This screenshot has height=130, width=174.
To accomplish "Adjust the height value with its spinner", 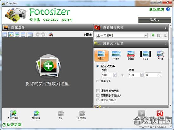I will point(142,75).
